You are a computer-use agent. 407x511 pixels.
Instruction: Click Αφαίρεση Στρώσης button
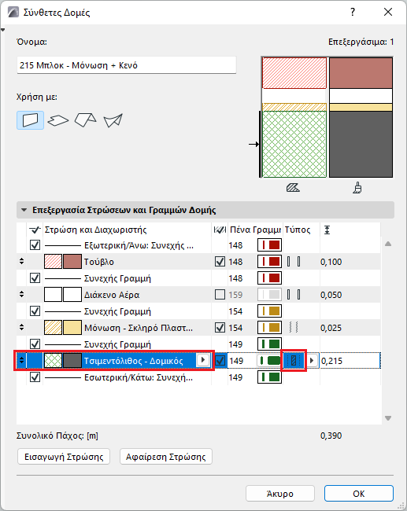coord(166,457)
